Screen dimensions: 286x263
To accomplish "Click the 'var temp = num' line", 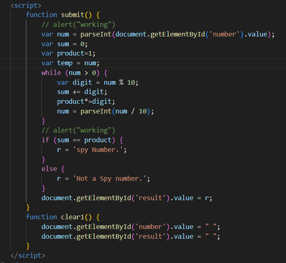I will (70, 63).
